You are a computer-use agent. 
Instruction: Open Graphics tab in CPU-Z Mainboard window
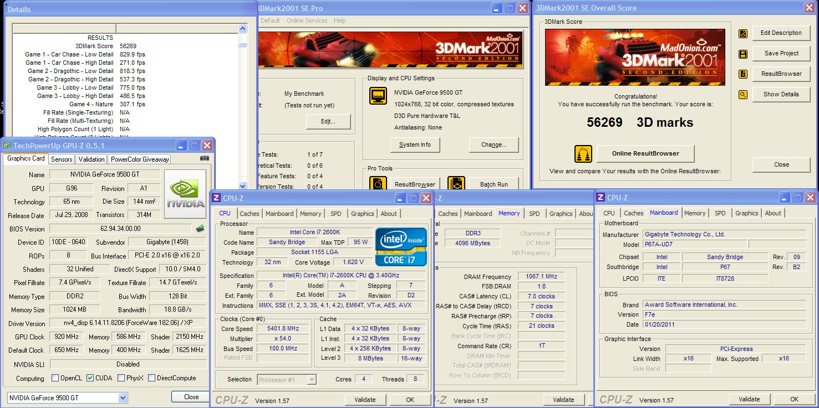click(746, 213)
